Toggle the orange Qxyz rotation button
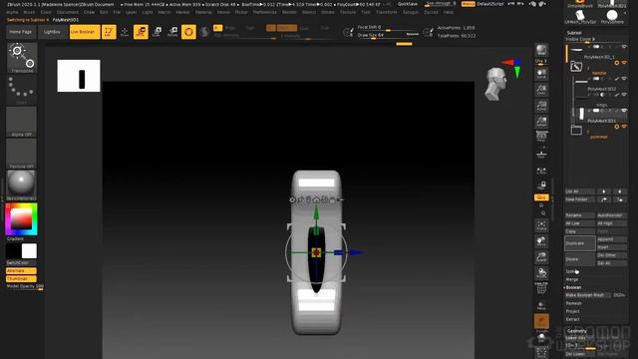 (541, 197)
